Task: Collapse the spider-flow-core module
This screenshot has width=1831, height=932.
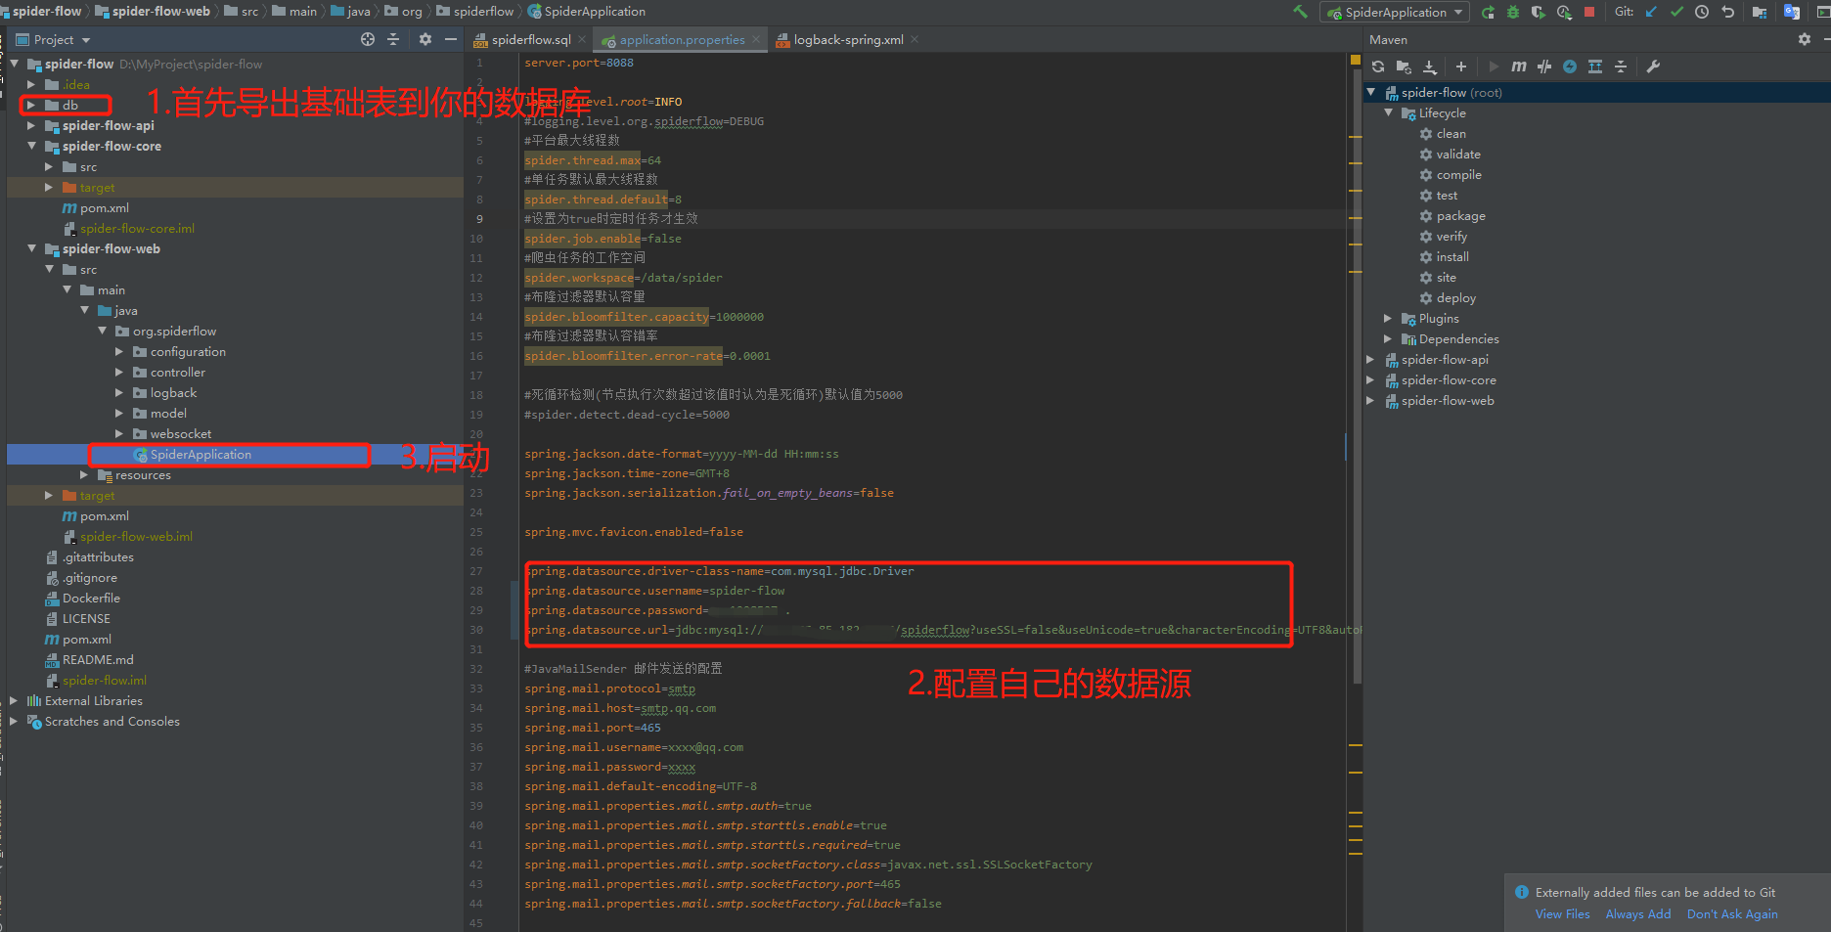Action: [31, 146]
